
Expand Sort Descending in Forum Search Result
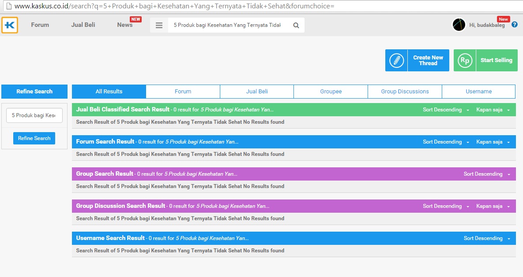(x=446, y=142)
